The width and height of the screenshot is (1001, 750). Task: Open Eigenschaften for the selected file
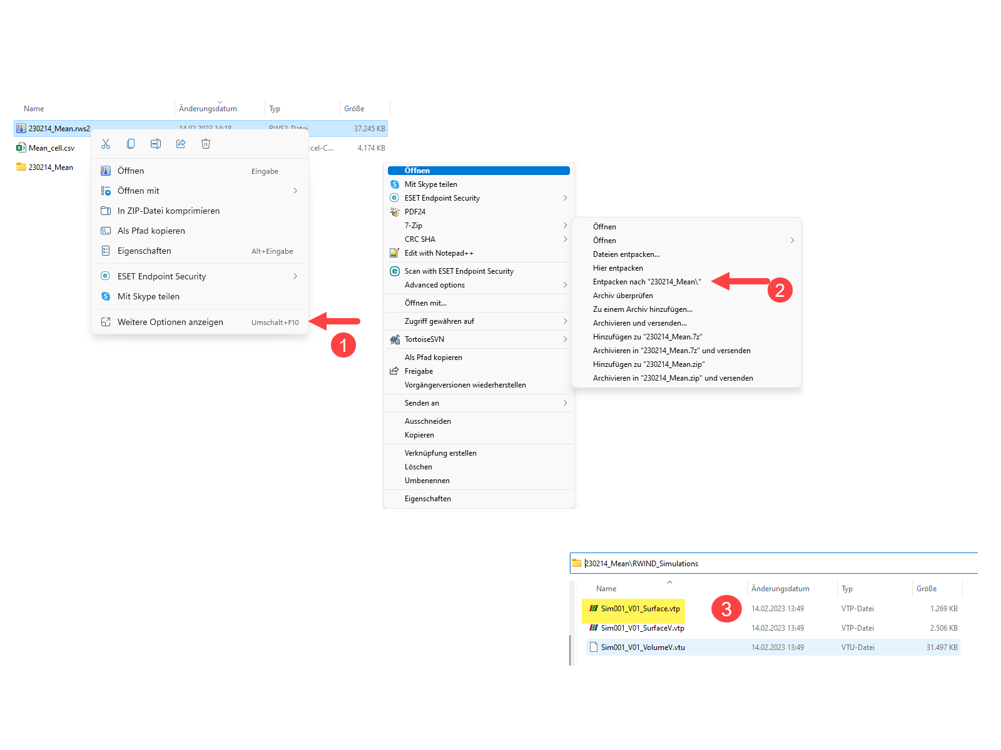click(145, 251)
